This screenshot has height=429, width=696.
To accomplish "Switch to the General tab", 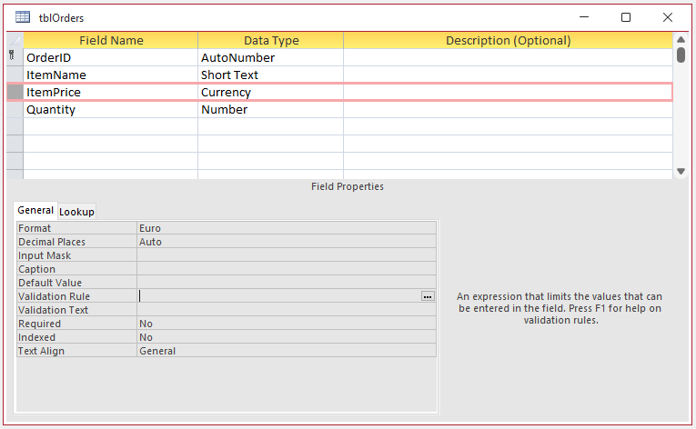I will 35,210.
